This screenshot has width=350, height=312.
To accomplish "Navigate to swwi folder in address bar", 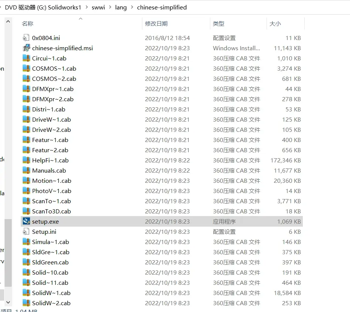I will 98,8.
